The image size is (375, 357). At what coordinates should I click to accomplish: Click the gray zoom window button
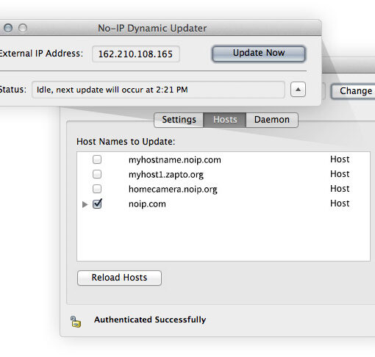23,28
